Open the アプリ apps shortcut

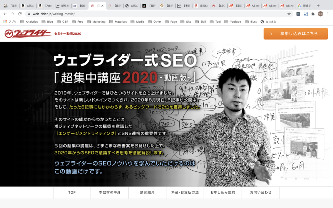10,22
